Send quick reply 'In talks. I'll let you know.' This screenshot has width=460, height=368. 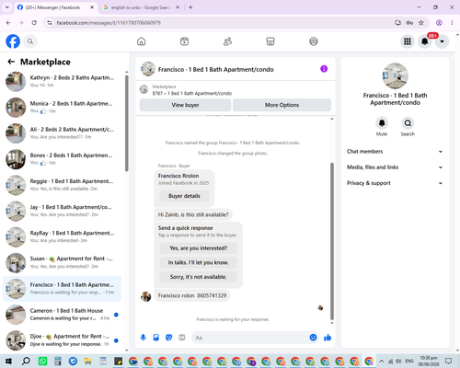(x=198, y=262)
